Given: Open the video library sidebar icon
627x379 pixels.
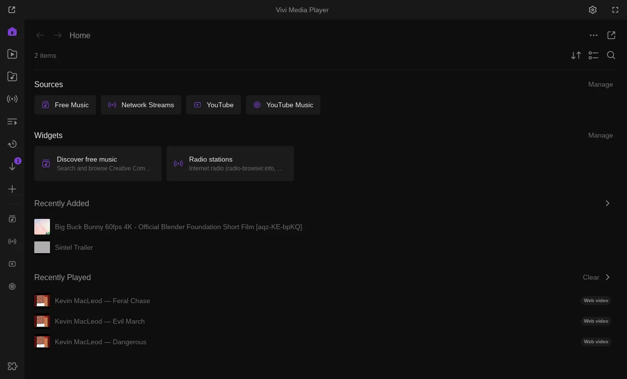Looking at the screenshot, I should click(12, 54).
